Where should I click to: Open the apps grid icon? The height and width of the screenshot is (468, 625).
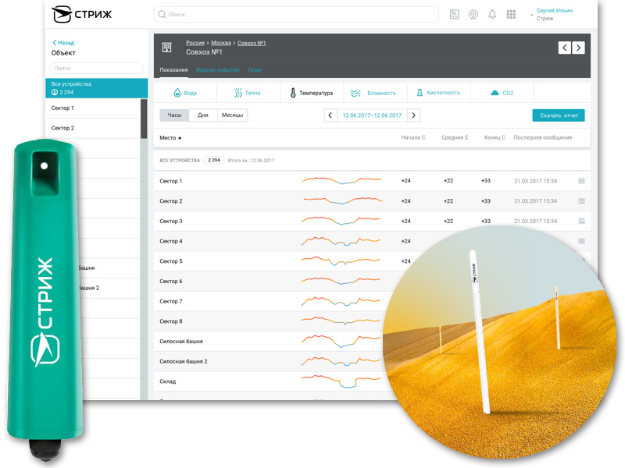(x=511, y=14)
